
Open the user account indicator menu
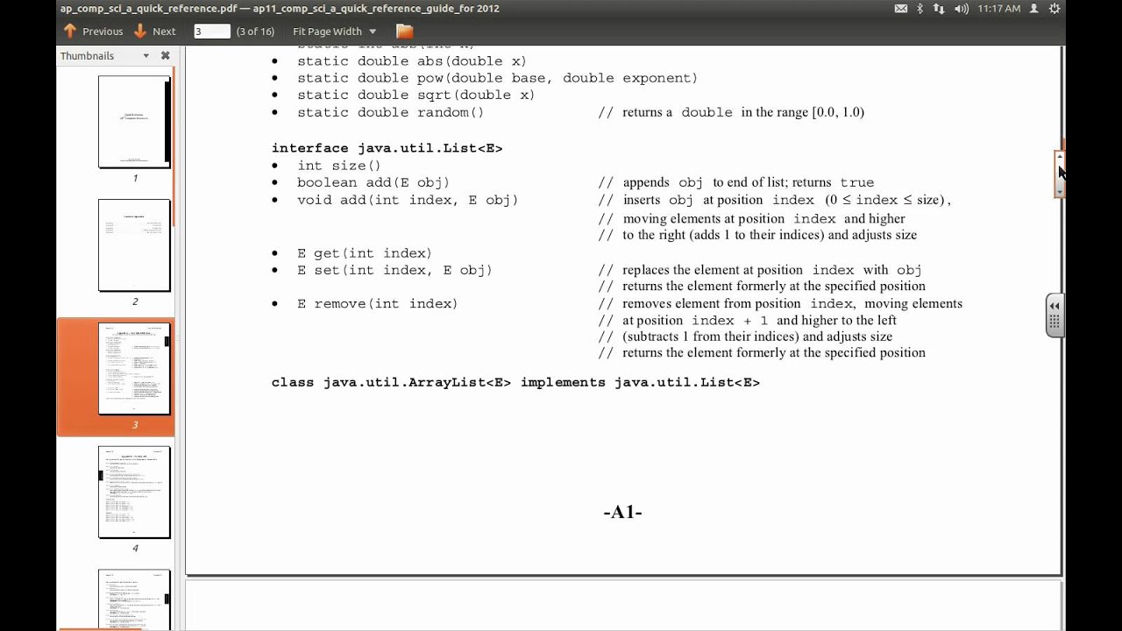point(1034,9)
